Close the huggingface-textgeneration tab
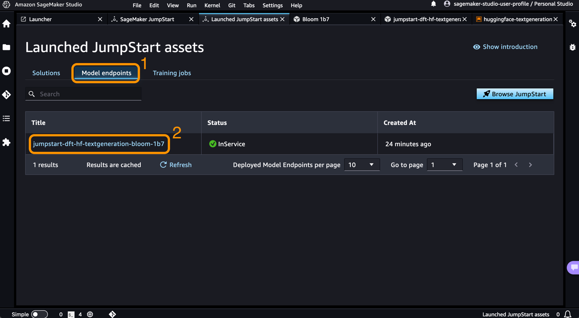Viewport: 579px width, 318px height. 556,19
